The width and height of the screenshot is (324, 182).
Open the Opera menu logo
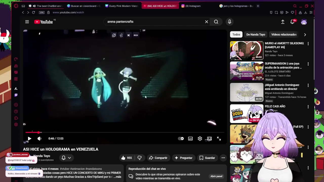pyautogui.click(x=16, y=6)
